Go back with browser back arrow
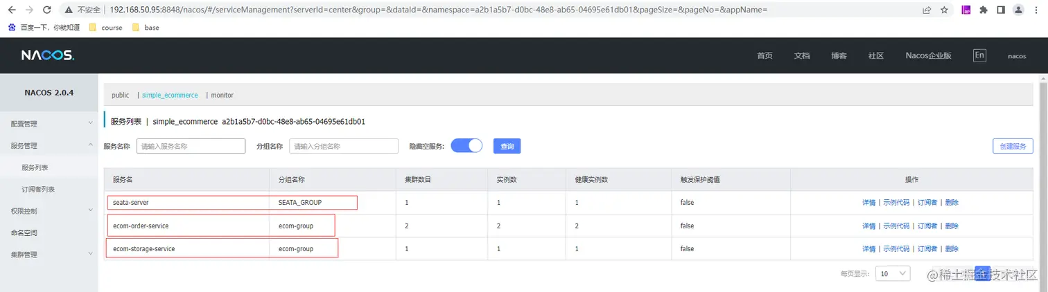1048x292 pixels. point(12,10)
